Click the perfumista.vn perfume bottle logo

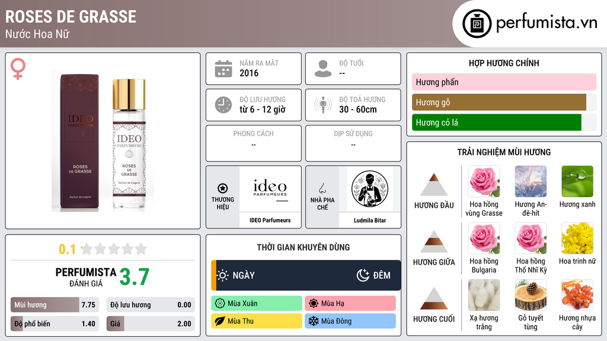pos(477,24)
